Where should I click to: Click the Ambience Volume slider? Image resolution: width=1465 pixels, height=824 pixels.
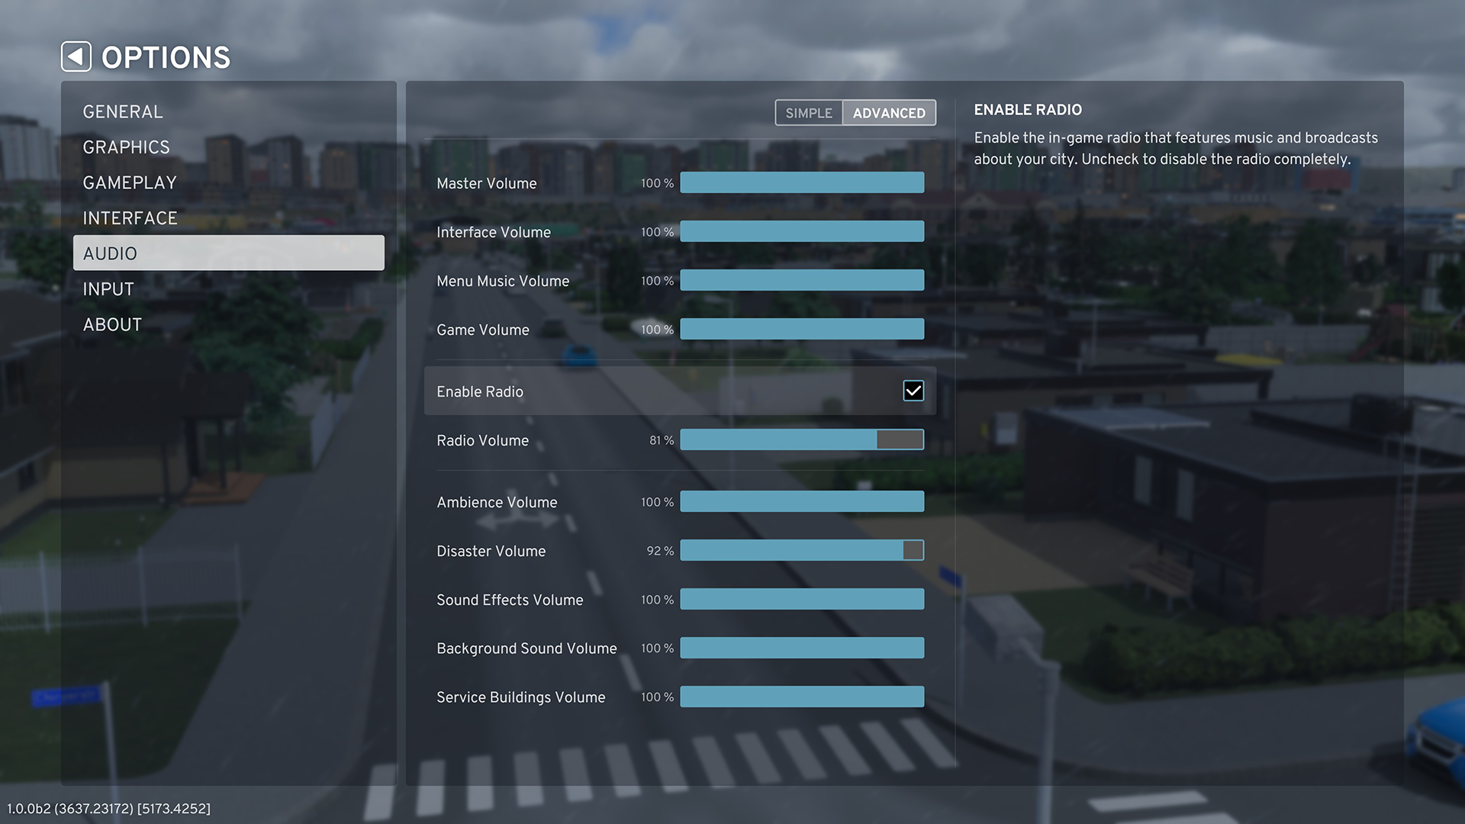pos(801,501)
